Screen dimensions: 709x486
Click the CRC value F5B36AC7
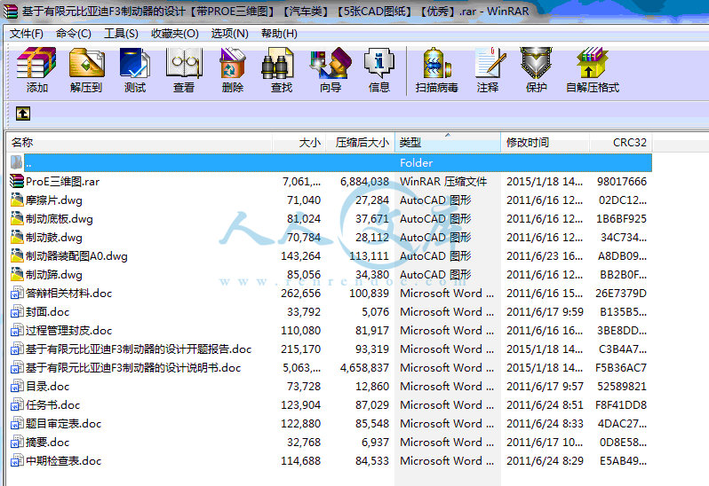click(x=621, y=368)
